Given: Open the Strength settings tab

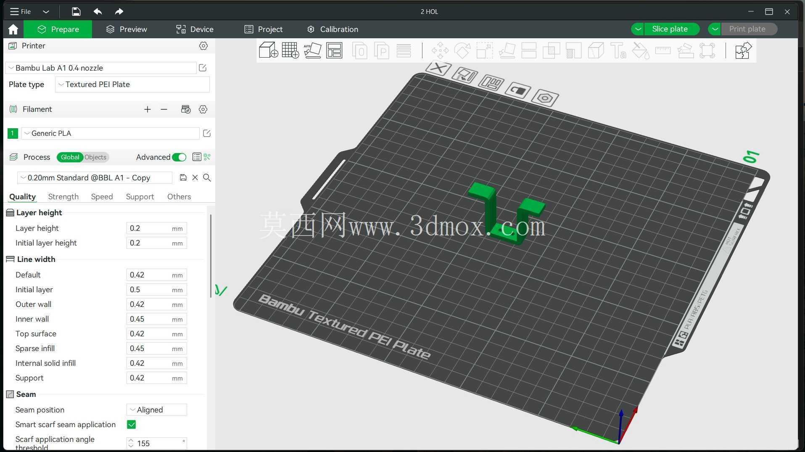Looking at the screenshot, I should [63, 197].
